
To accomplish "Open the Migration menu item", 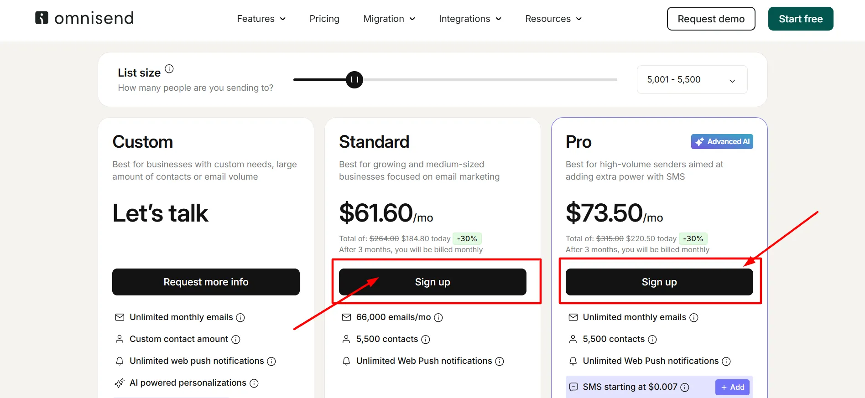I will click(x=389, y=19).
